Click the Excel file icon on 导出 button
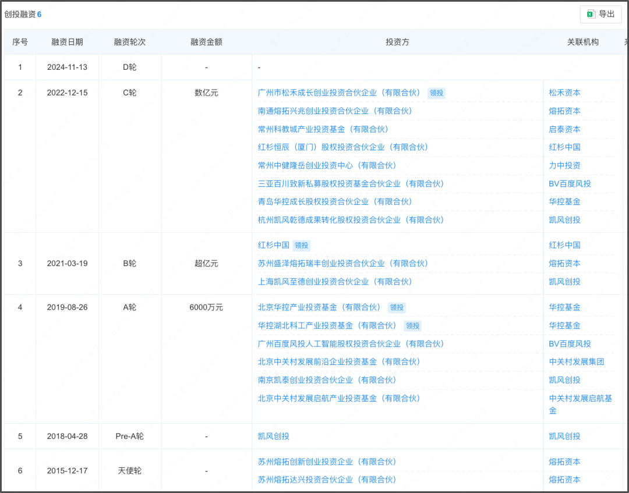The height and width of the screenshot is (493, 629). (591, 14)
